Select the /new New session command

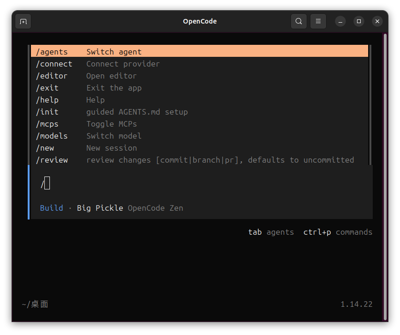point(200,148)
